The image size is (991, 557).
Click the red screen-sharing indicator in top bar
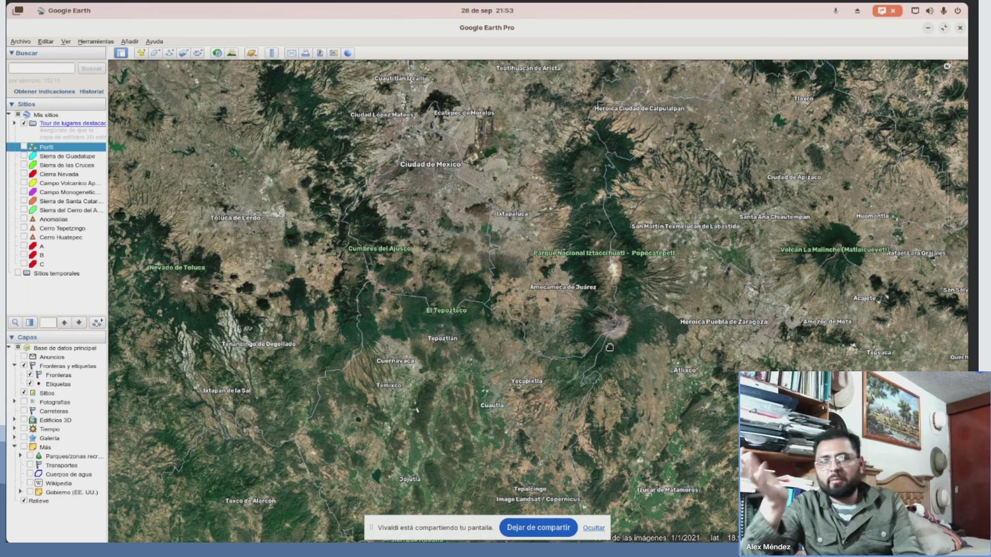pyautogui.click(x=887, y=10)
